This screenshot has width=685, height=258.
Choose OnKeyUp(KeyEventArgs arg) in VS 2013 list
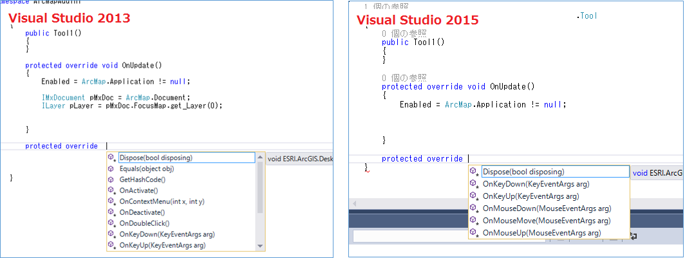[x=162, y=245]
